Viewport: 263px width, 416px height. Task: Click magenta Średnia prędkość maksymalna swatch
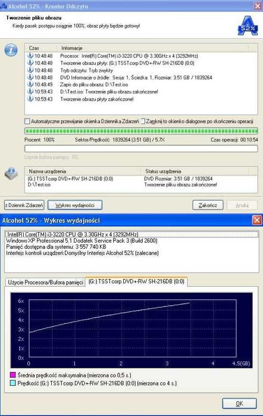pyautogui.click(x=12, y=375)
